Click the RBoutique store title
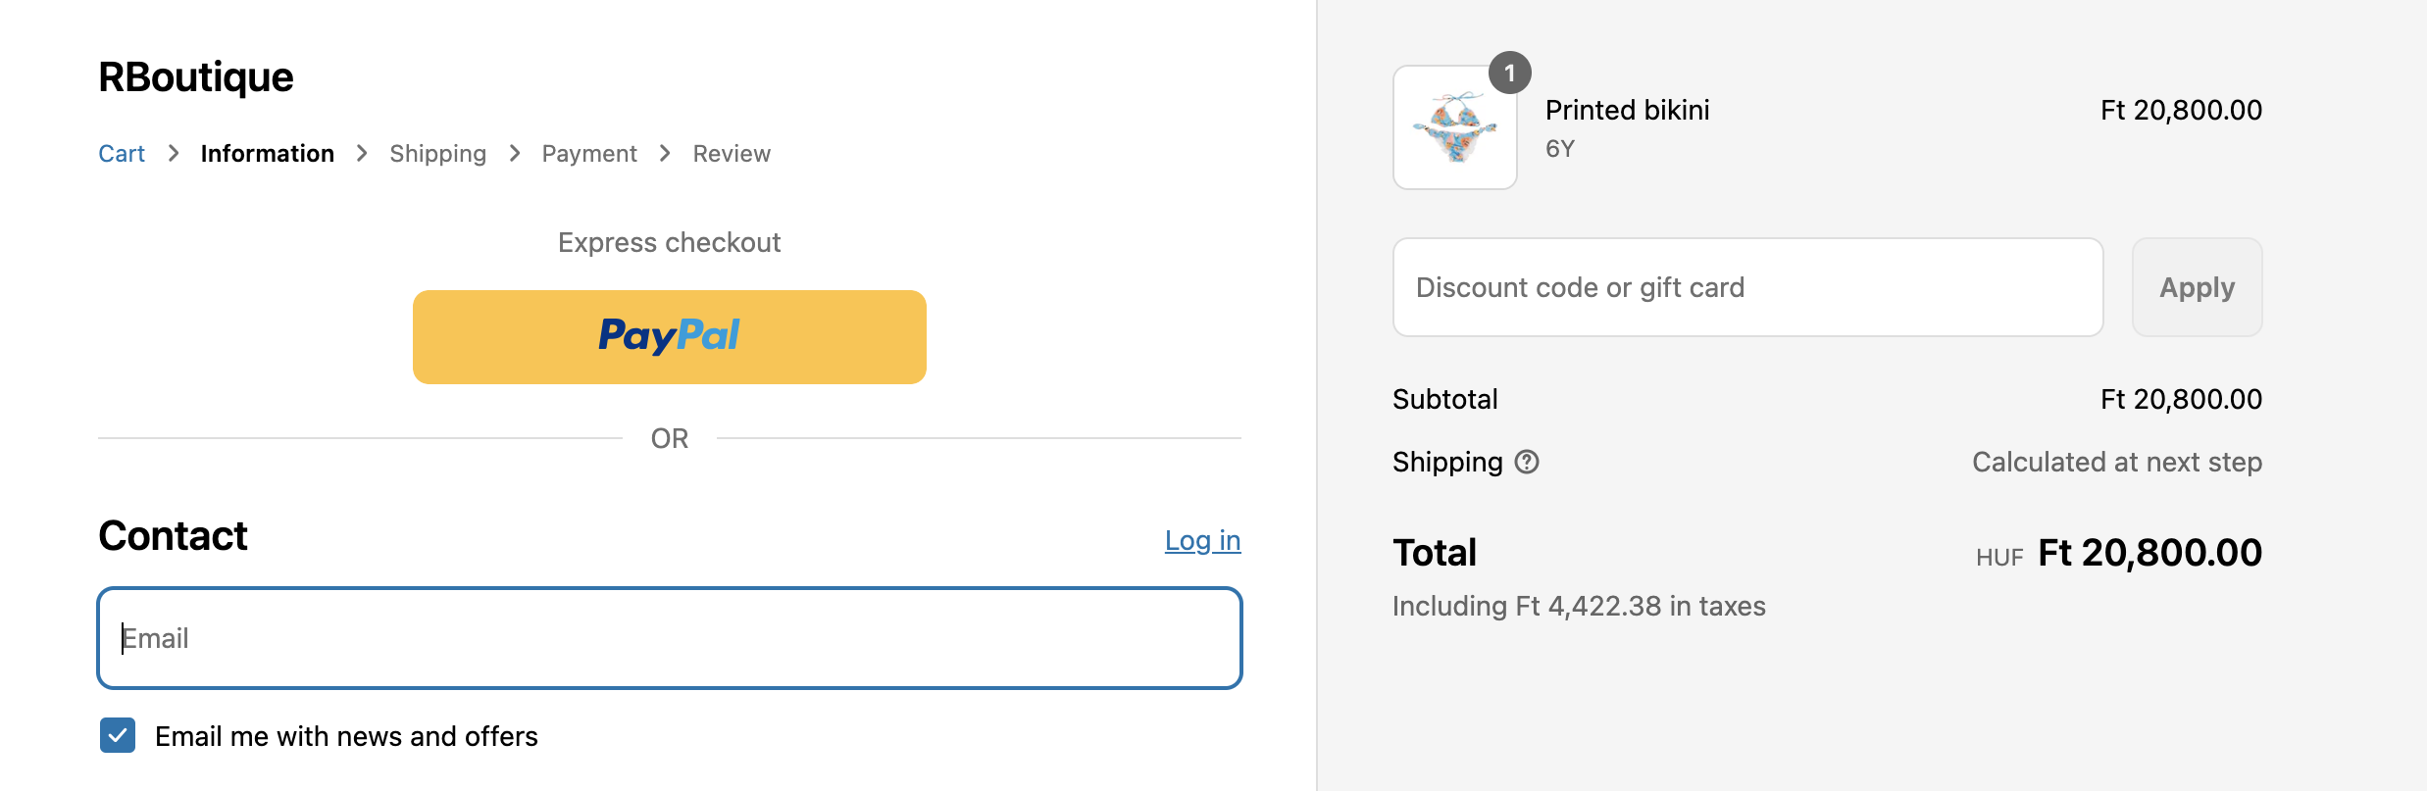This screenshot has height=791, width=2427. click(x=196, y=76)
